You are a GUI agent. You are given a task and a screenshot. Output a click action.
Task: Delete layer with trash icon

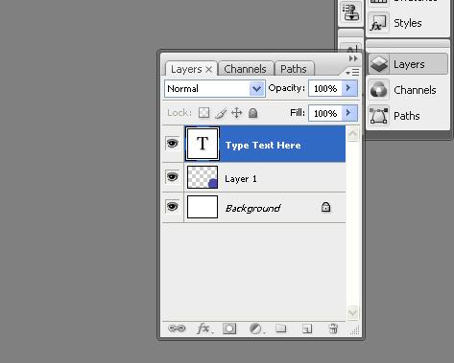point(333,329)
